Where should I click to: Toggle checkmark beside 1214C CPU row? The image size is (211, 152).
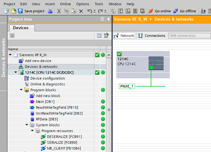tap(97, 72)
